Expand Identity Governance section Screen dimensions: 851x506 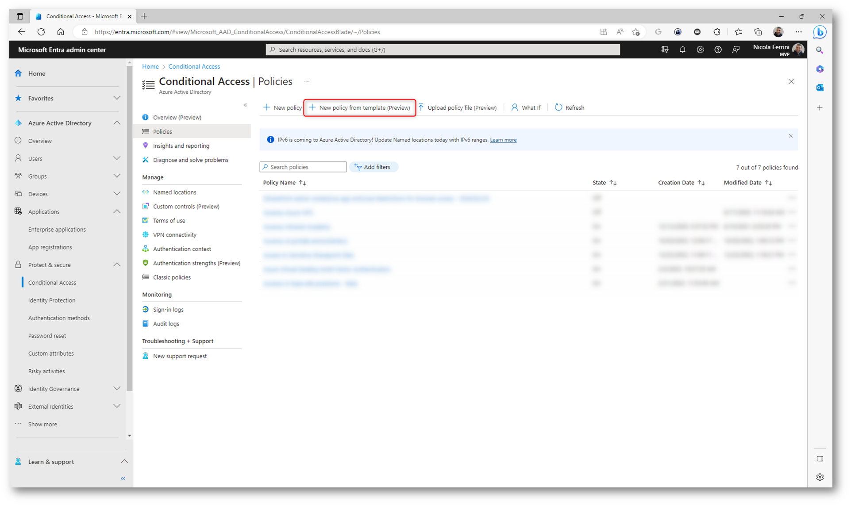[117, 388]
